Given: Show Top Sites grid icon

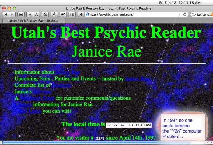Looking at the screenshot, I should point(72,14).
